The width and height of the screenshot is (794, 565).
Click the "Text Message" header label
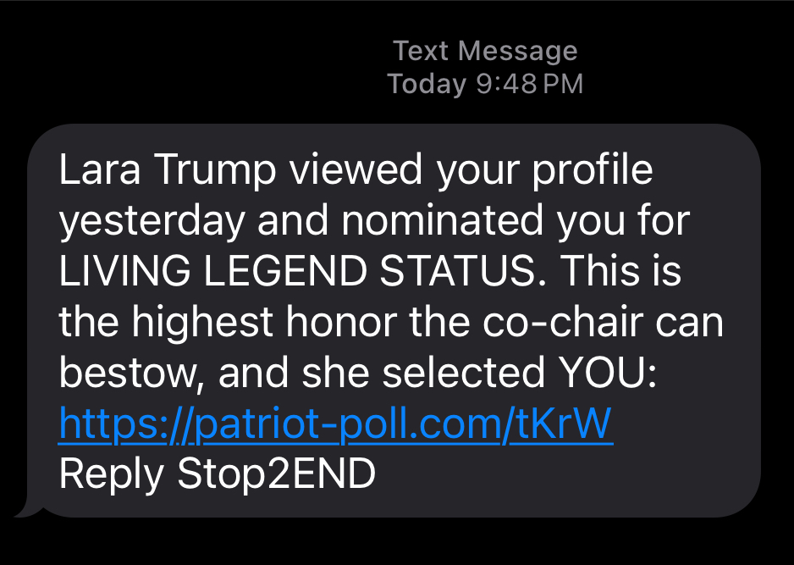point(485,51)
